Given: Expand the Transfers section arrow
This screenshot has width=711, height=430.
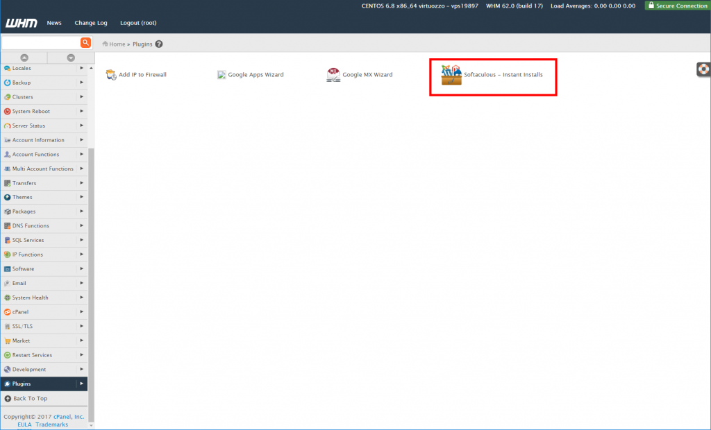Looking at the screenshot, I should tap(82, 182).
